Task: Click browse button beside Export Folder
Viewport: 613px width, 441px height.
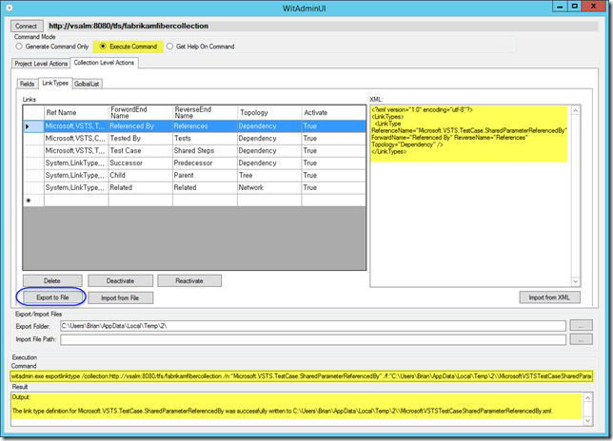Action: 581,325
